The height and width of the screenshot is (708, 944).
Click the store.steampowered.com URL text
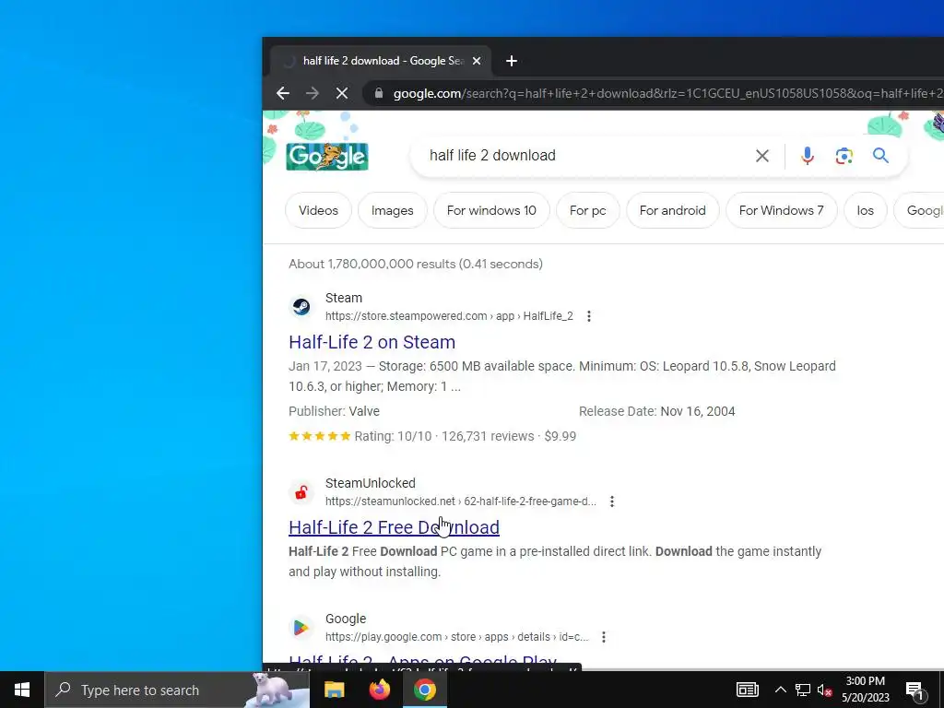tap(449, 316)
